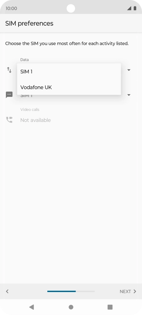142x315 pixels.
Task: Click the chevron beside NEXT
Action: [135, 291]
